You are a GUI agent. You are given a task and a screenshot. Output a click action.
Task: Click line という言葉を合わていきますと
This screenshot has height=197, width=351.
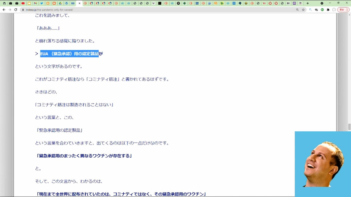click(102, 143)
